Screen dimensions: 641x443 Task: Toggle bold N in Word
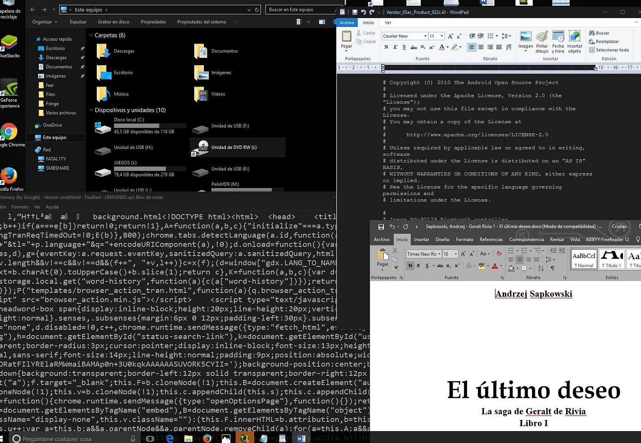[410, 266]
